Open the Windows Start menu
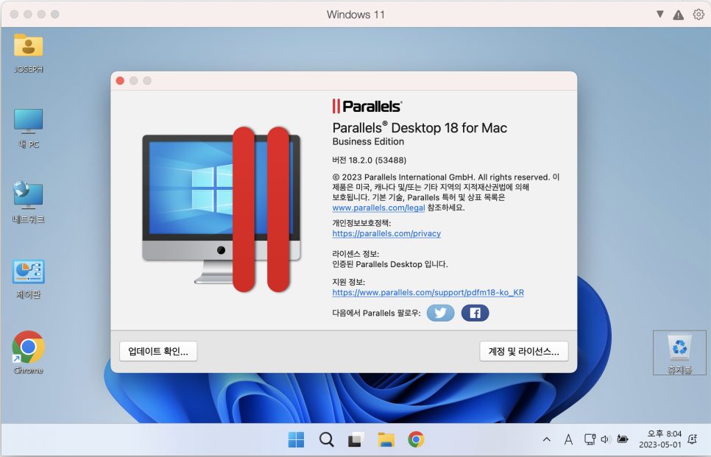The image size is (711, 457). click(296, 439)
